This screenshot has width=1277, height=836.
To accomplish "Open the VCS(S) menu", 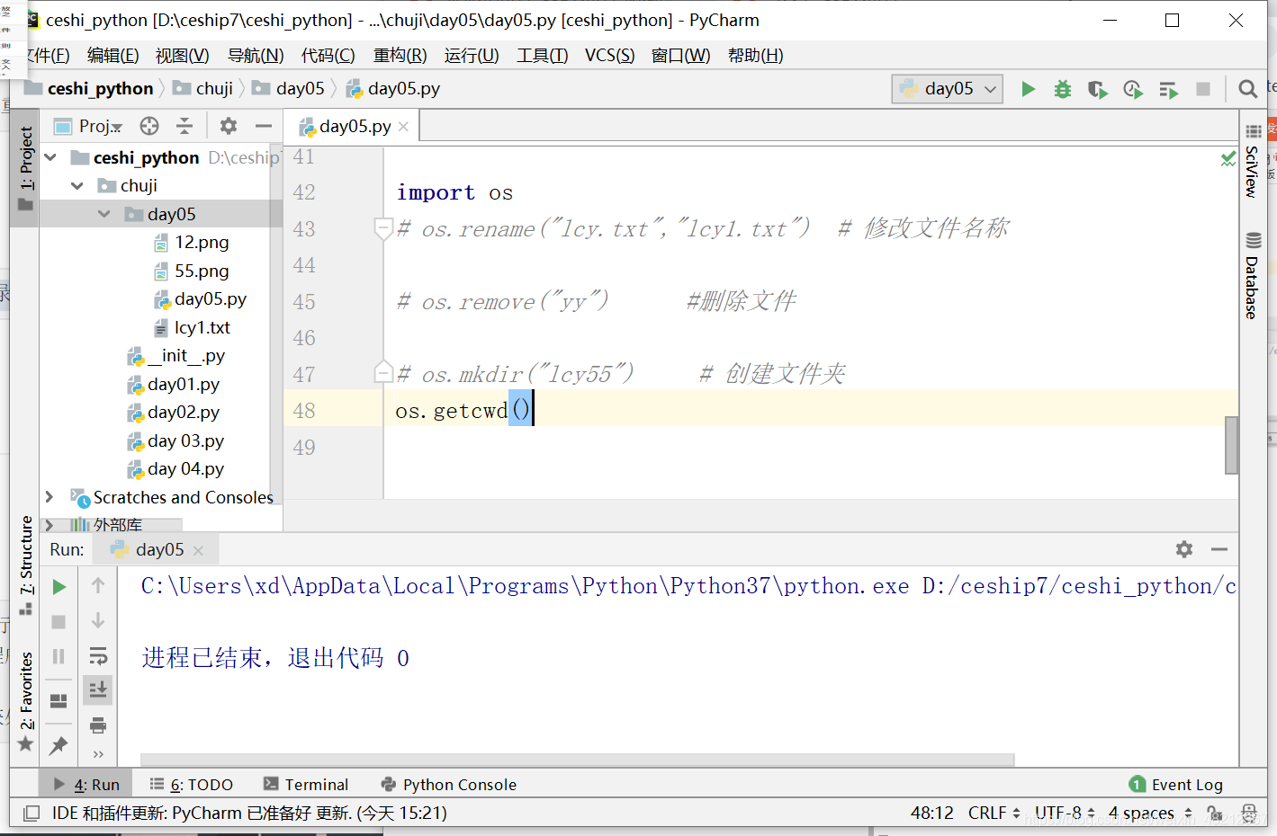I will 609,56.
